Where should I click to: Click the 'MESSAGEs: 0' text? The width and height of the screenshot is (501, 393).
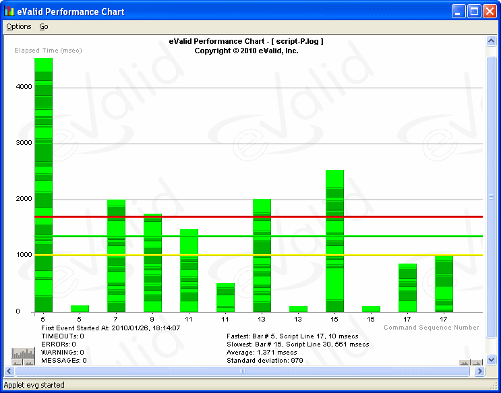pyautogui.click(x=64, y=361)
